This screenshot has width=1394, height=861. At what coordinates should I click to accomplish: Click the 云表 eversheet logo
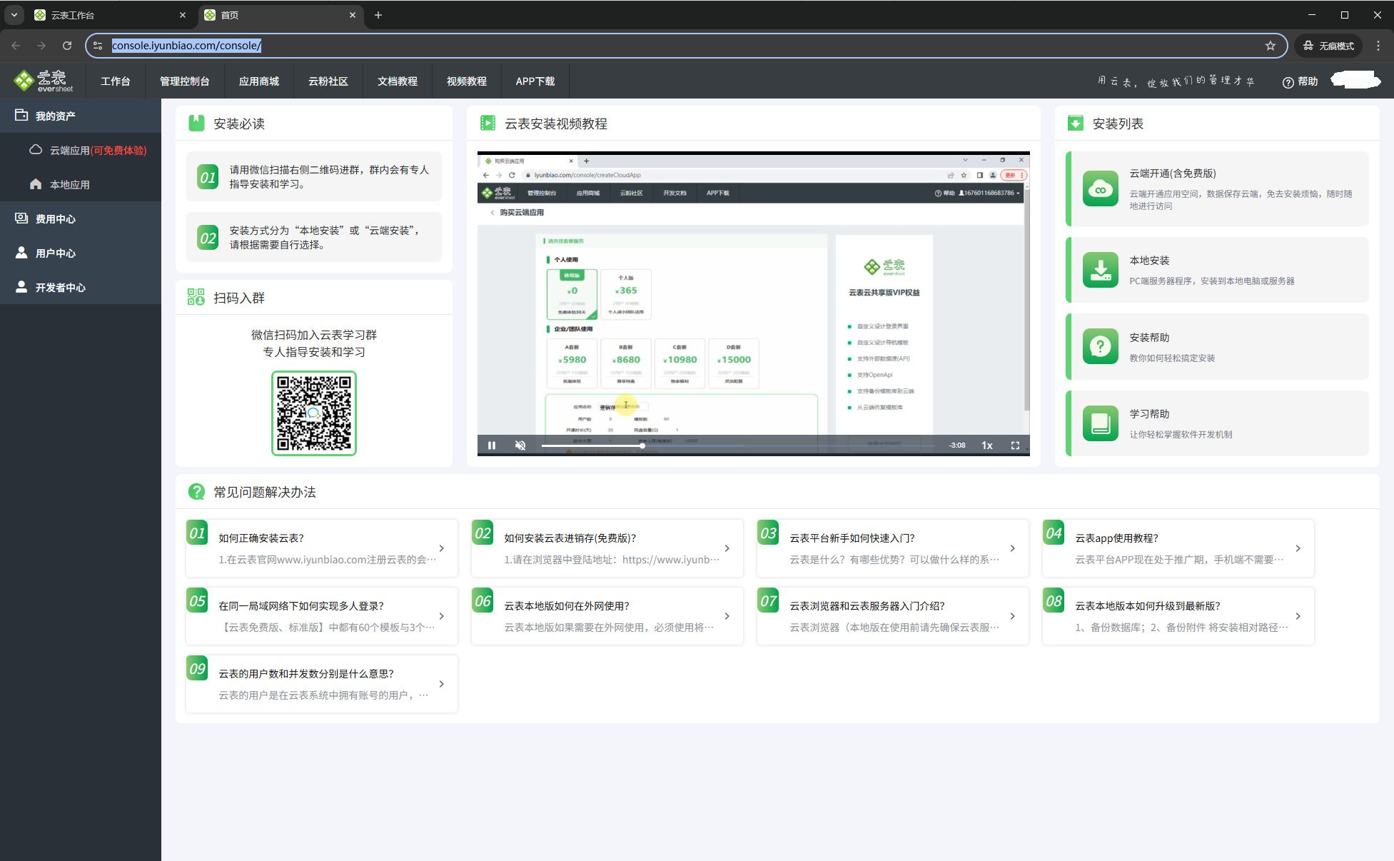coord(44,81)
